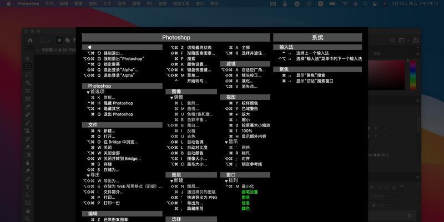Open the 文件 menu in menu bar
This screenshot has width=444, height=222.
(x=49, y=4)
